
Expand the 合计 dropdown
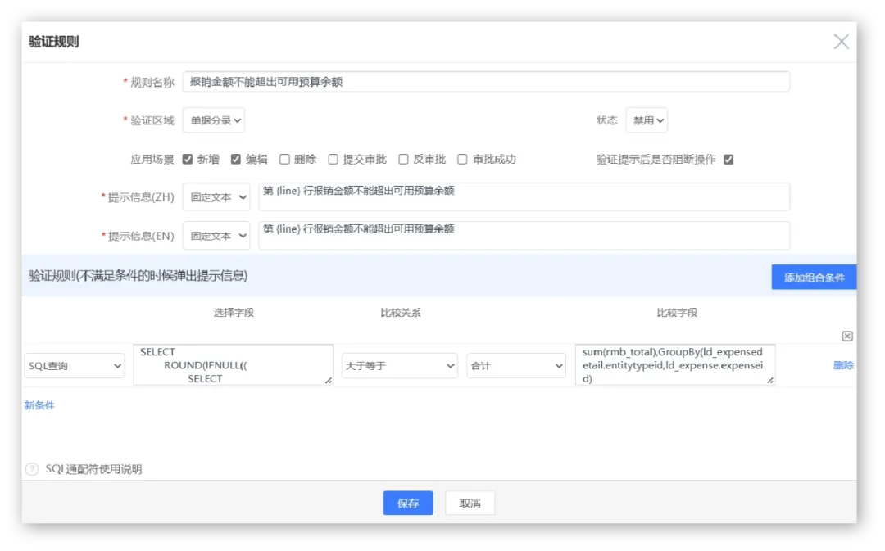pyautogui.click(x=515, y=366)
